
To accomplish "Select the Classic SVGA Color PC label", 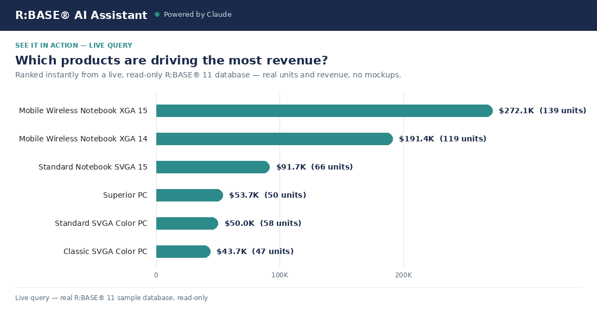I will click(105, 251).
